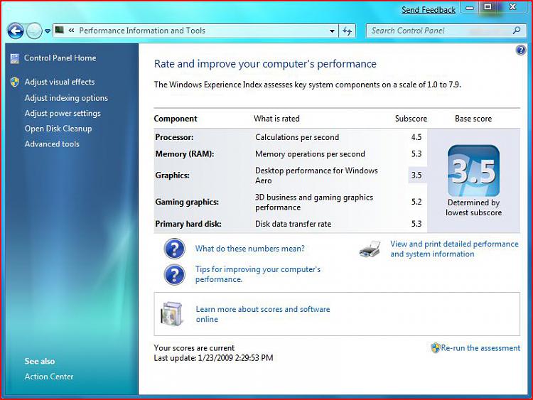Click the 3.5 base score badge

point(473,171)
